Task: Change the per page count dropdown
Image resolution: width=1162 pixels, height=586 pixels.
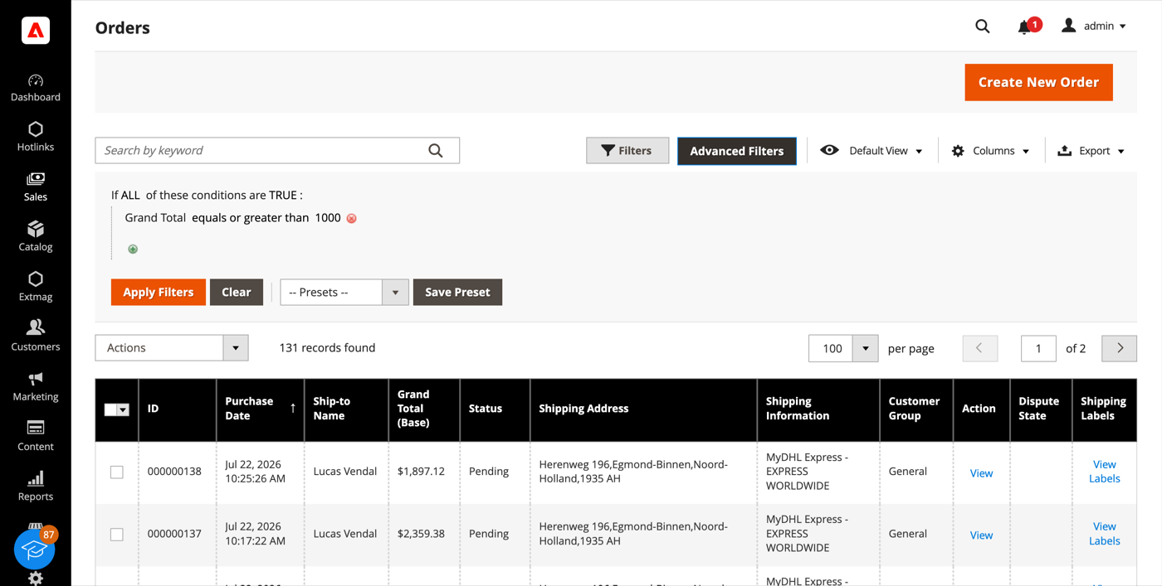Action: (x=843, y=348)
